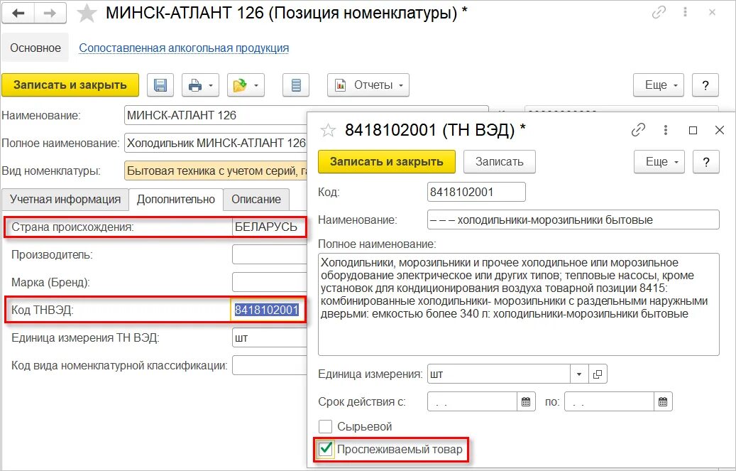Open Сопоставленная алкогольная продукция link
The image size is (736, 471).
point(184,48)
